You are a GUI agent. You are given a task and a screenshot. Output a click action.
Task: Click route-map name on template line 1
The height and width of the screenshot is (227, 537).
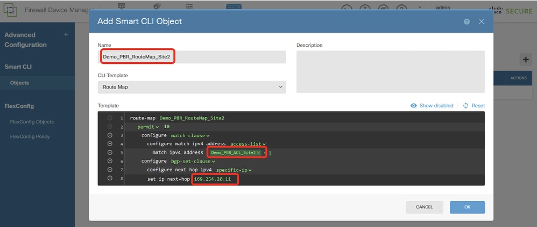[192, 118]
